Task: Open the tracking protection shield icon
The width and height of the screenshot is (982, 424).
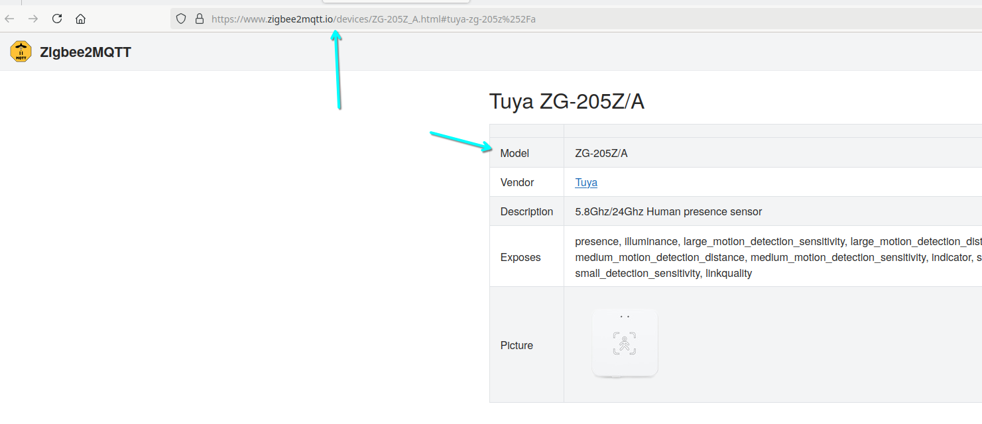Action: click(182, 19)
